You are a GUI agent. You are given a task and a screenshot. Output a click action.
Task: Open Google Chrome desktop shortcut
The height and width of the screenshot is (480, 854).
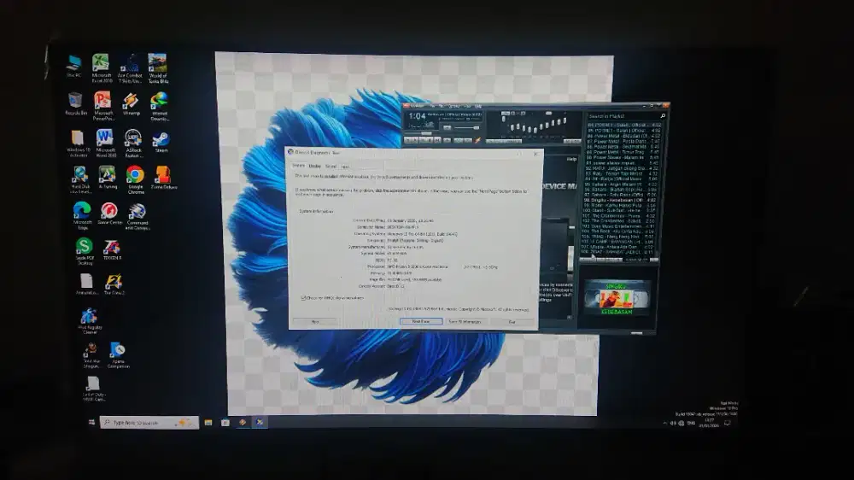[x=135, y=180]
